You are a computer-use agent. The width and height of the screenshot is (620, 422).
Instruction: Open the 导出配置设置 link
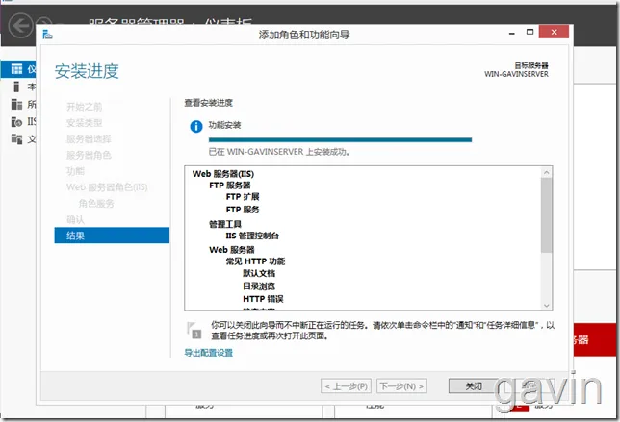(209, 353)
